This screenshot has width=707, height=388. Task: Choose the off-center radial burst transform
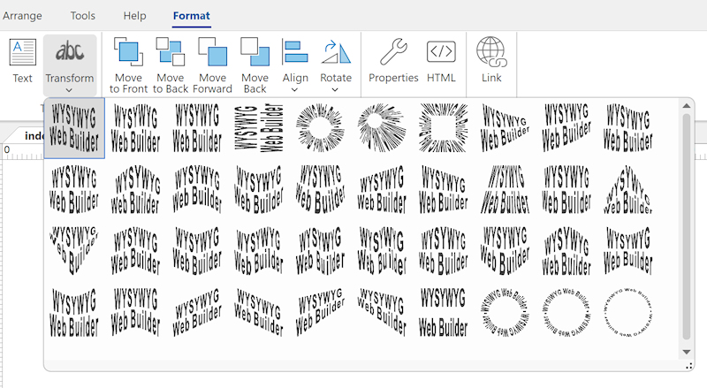(382, 127)
